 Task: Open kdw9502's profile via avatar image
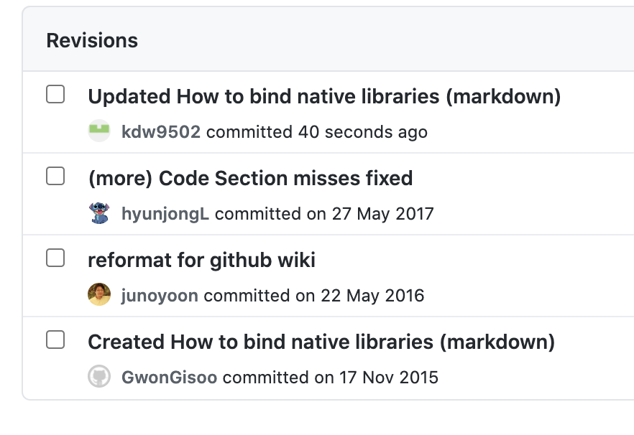[x=98, y=132]
